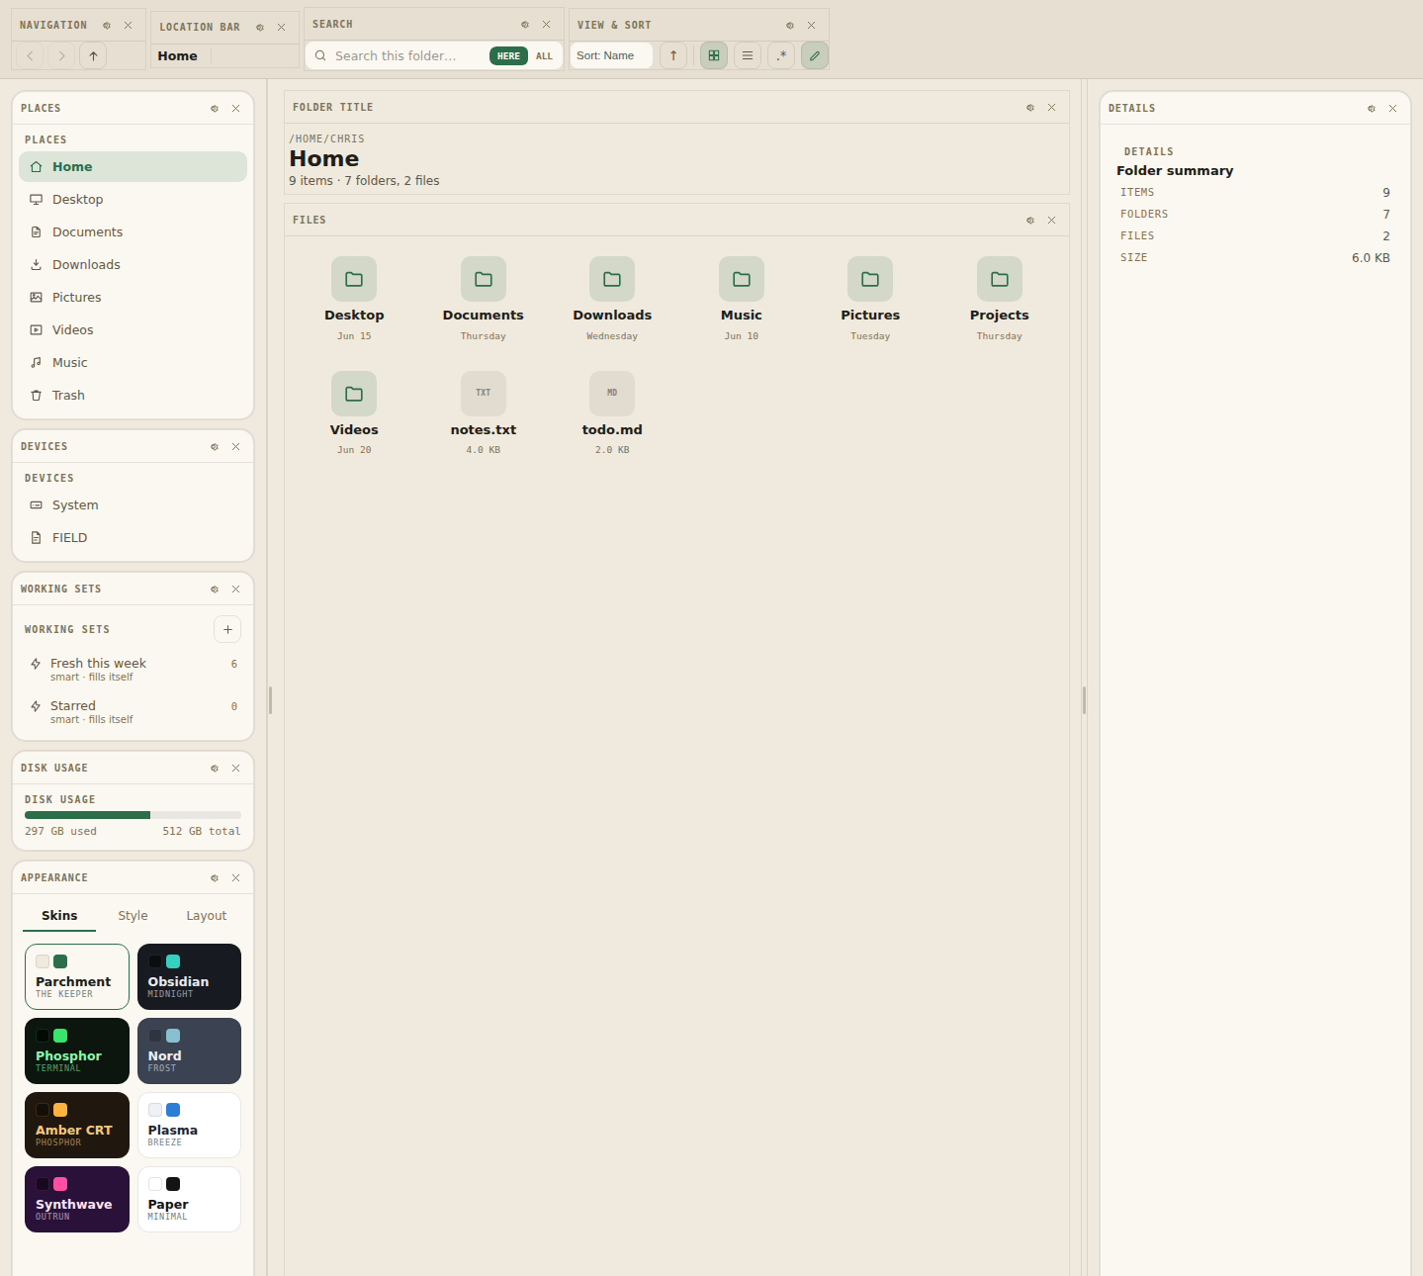
Task: Add a new working set with plus button
Action: pos(227,629)
